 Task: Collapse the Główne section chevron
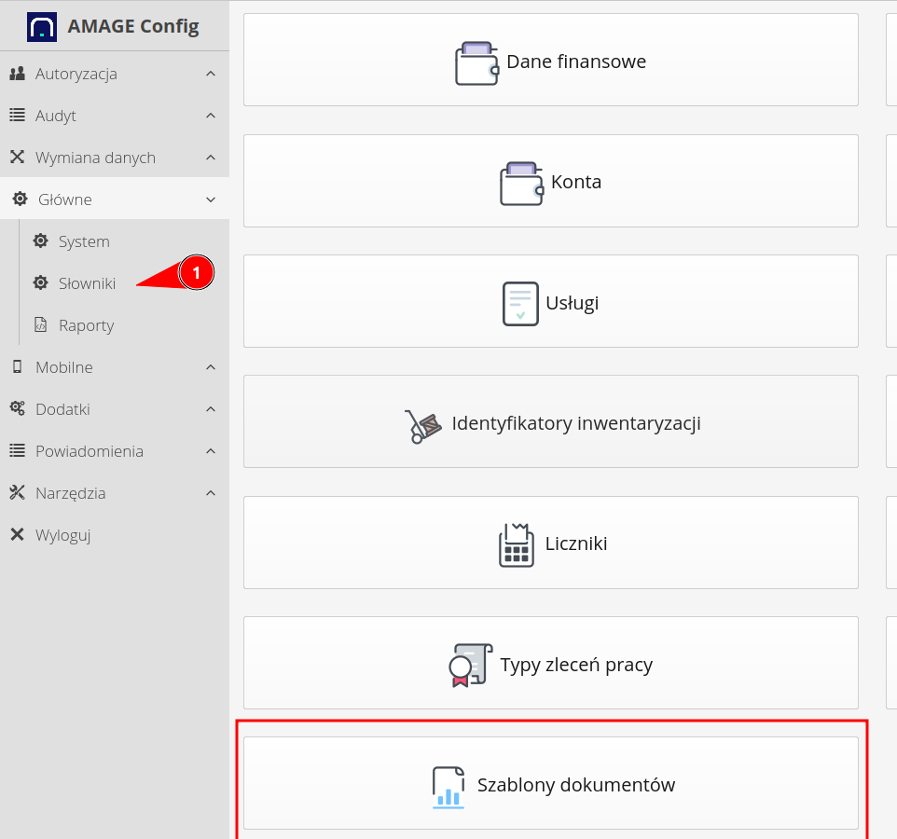pyautogui.click(x=211, y=199)
